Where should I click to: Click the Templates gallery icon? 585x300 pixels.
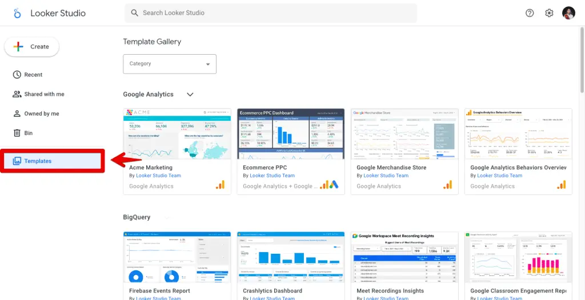[17, 161]
